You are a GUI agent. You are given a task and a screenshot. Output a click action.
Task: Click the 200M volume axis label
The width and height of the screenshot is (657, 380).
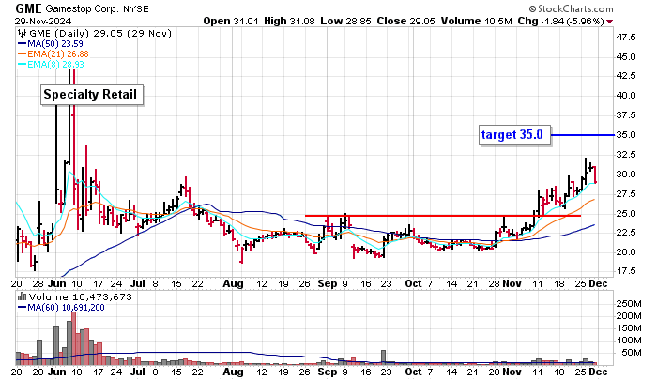[628, 316]
